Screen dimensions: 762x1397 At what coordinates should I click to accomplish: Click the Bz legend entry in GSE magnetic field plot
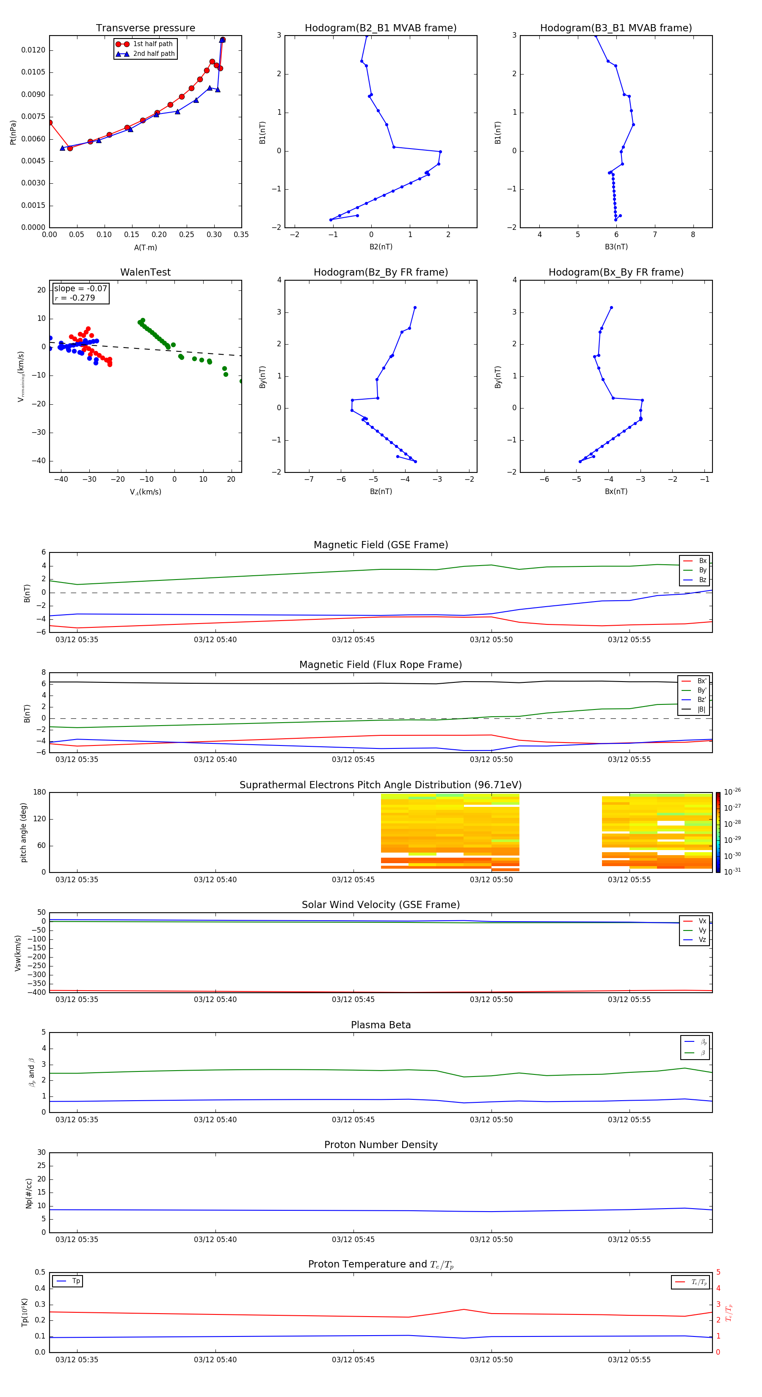(695, 580)
